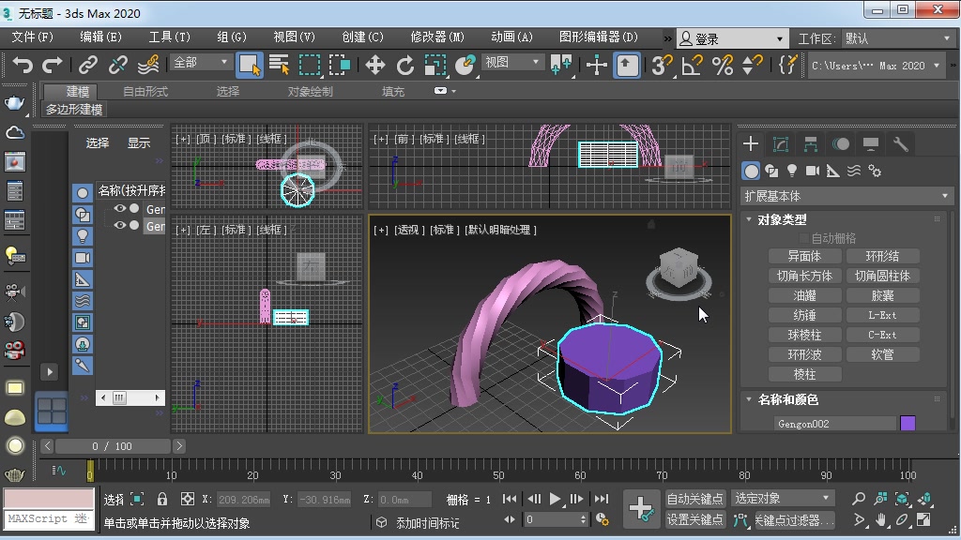
Task: Open the 修改器(M) menu
Action: coord(436,37)
